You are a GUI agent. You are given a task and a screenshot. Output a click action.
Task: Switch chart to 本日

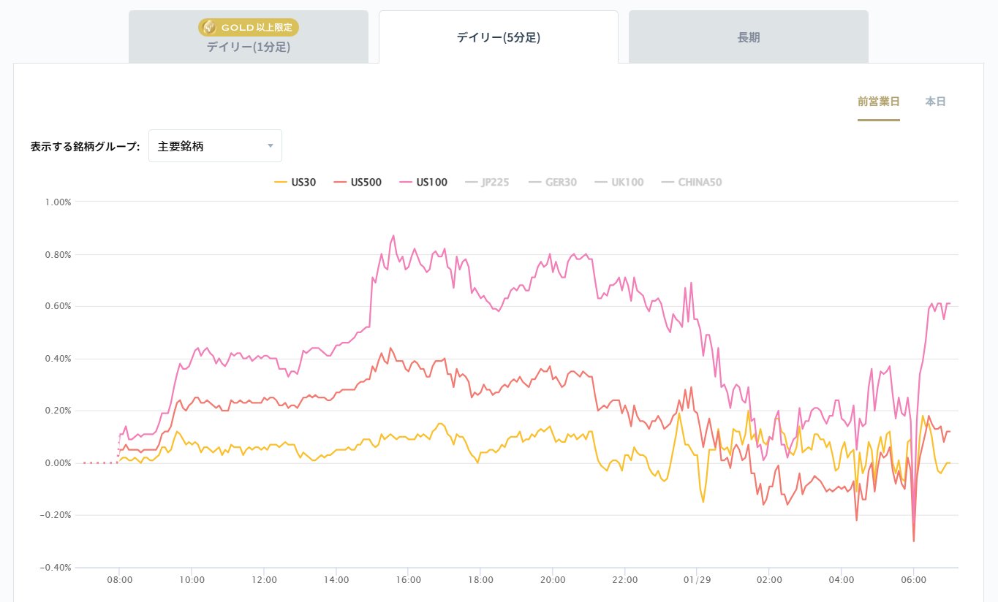[x=935, y=102]
